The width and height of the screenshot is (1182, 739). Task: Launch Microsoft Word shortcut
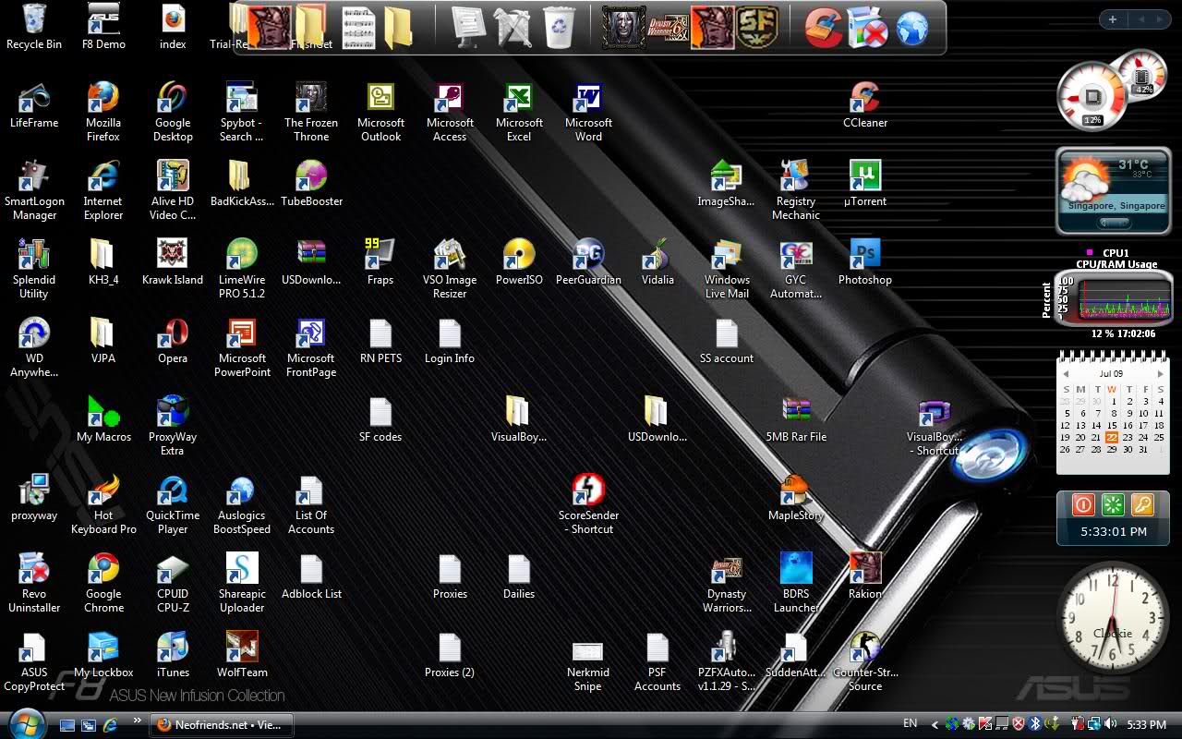pos(588,111)
